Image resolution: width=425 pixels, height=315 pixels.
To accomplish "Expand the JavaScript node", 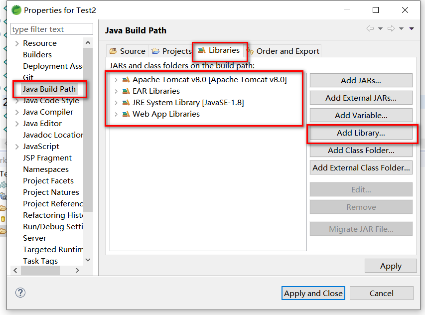I will [x=17, y=147].
